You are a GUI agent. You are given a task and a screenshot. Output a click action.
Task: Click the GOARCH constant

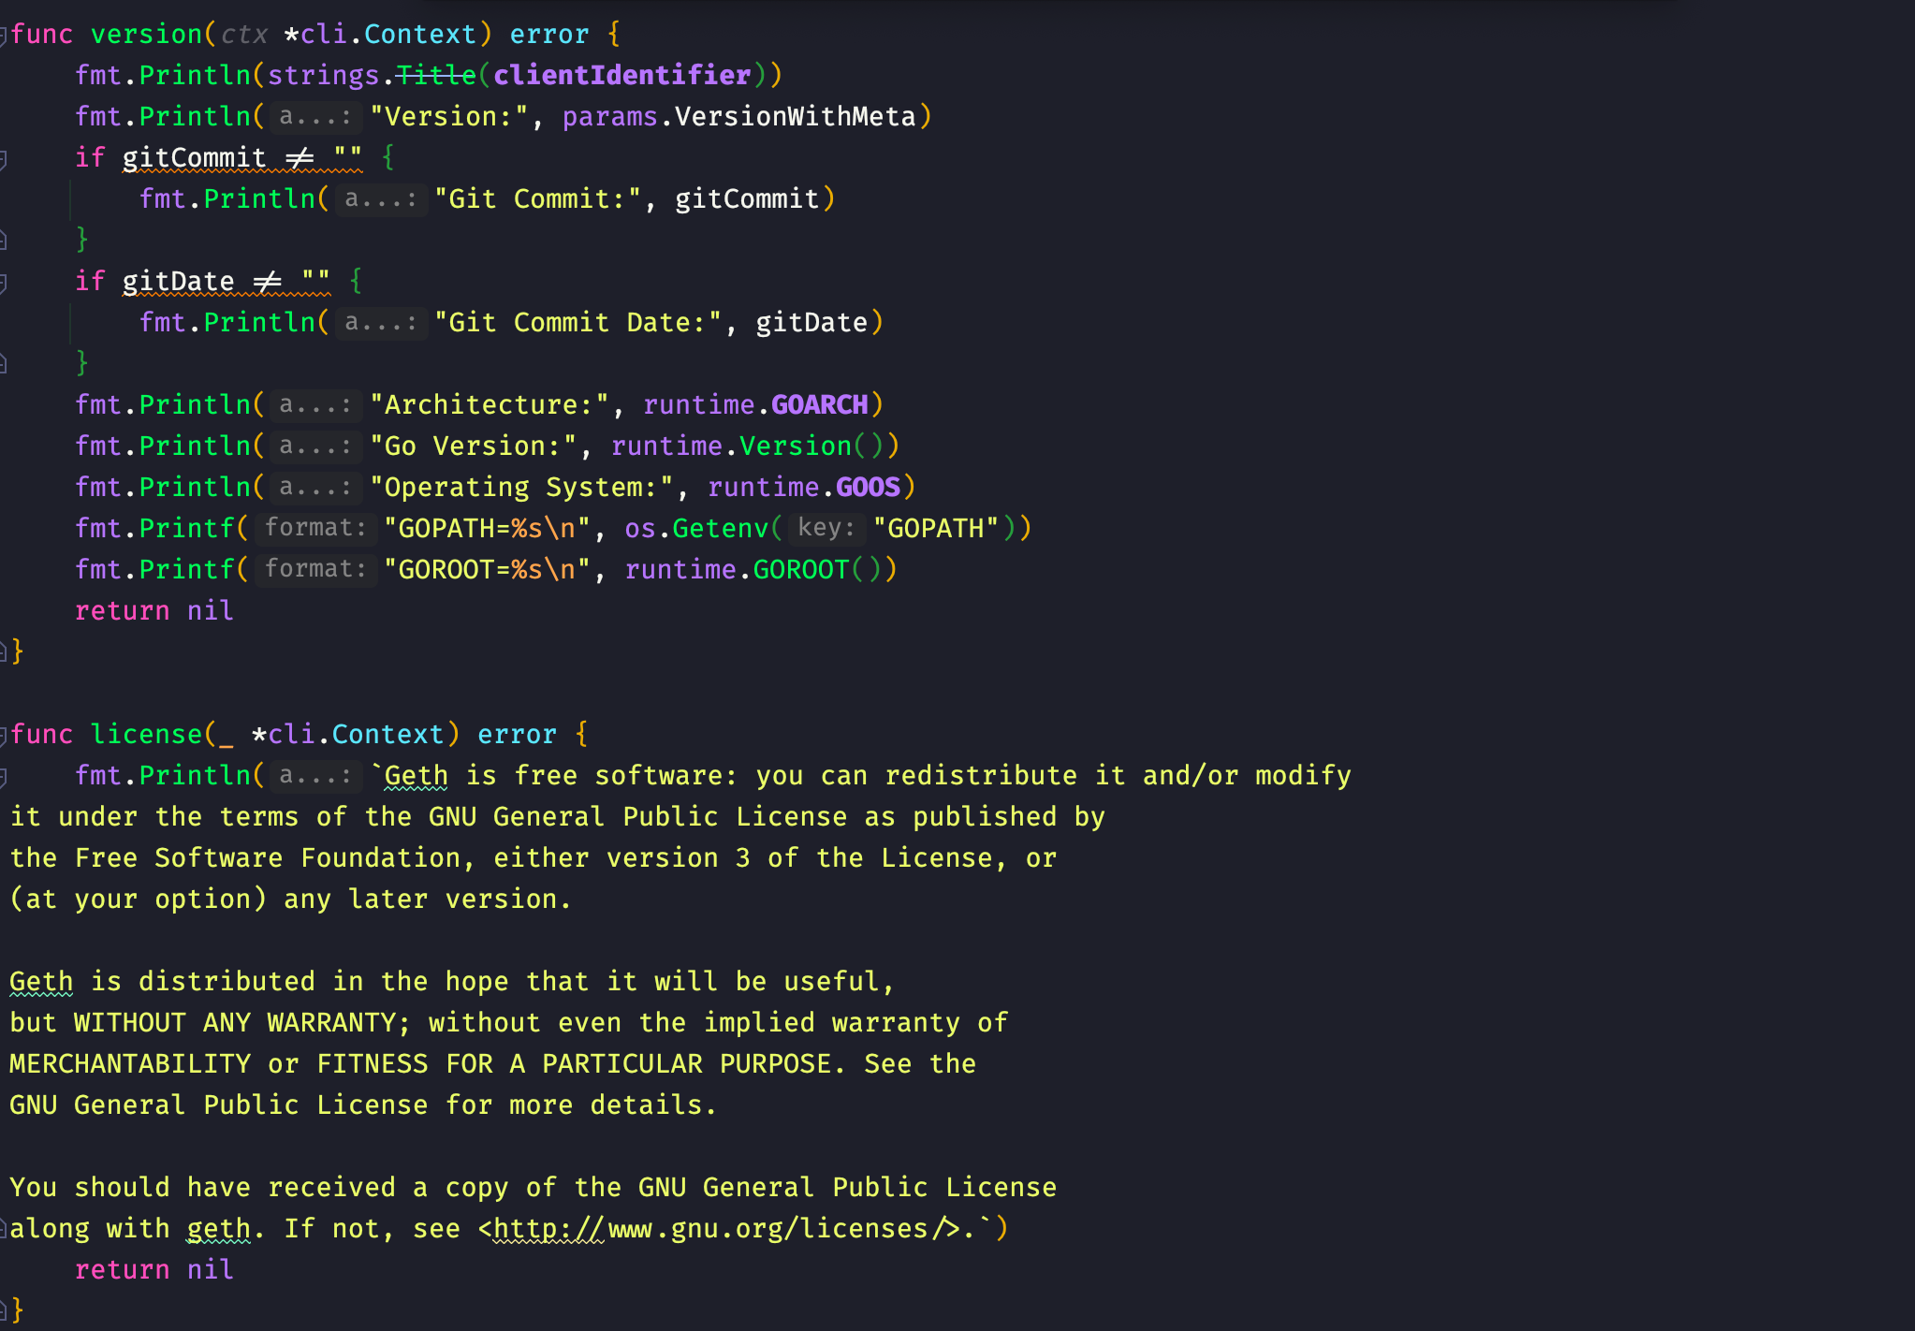tap(819, 405)
